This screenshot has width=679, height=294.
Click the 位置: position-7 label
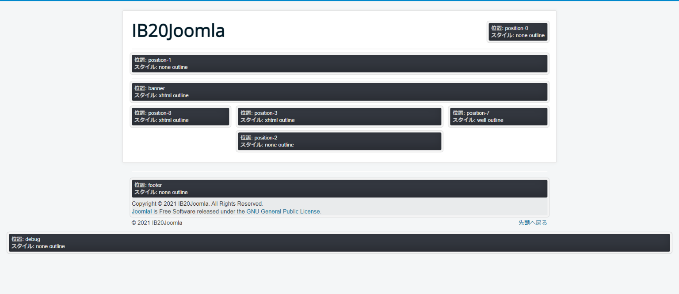coord(471,113)
